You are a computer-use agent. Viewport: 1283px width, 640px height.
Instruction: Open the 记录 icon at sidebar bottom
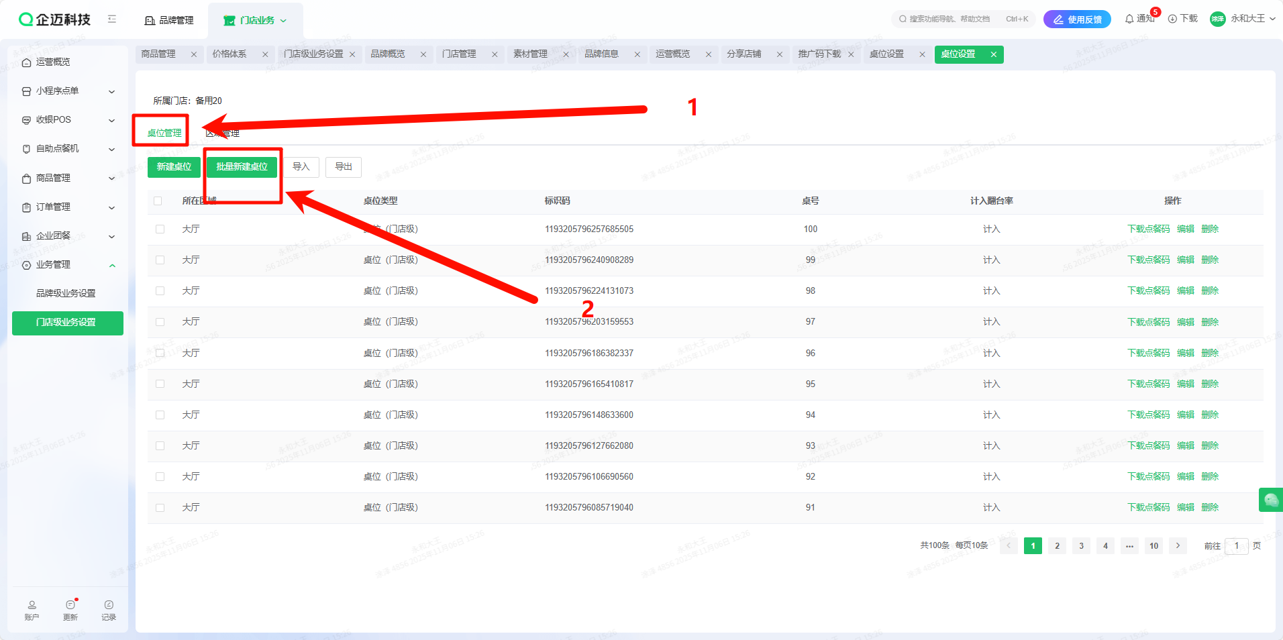pyautogui.click(x=109, y=610)
